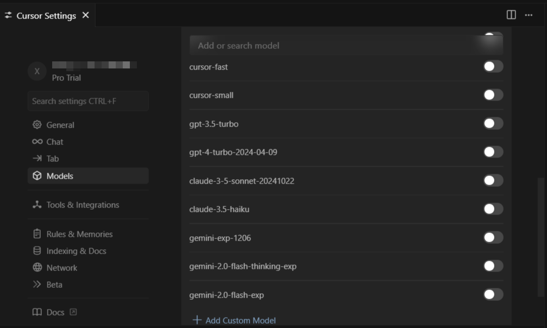Click the gemini-exp-1206 model name
The width and height of the screenshot is (547, 328).
point(220,238)
